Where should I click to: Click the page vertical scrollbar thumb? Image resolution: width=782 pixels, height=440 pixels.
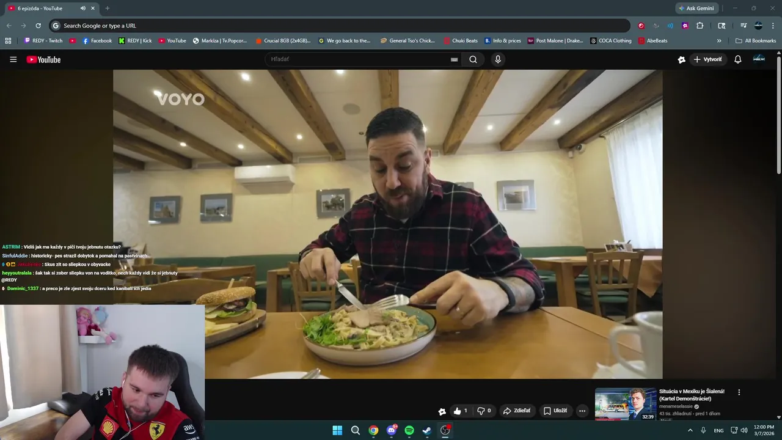click(x=779, y=116)
